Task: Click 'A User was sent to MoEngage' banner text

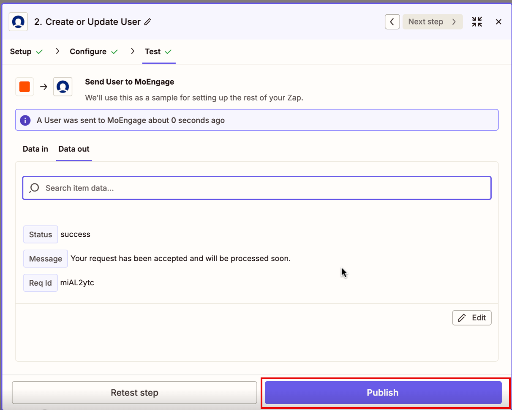Action: 131,120
